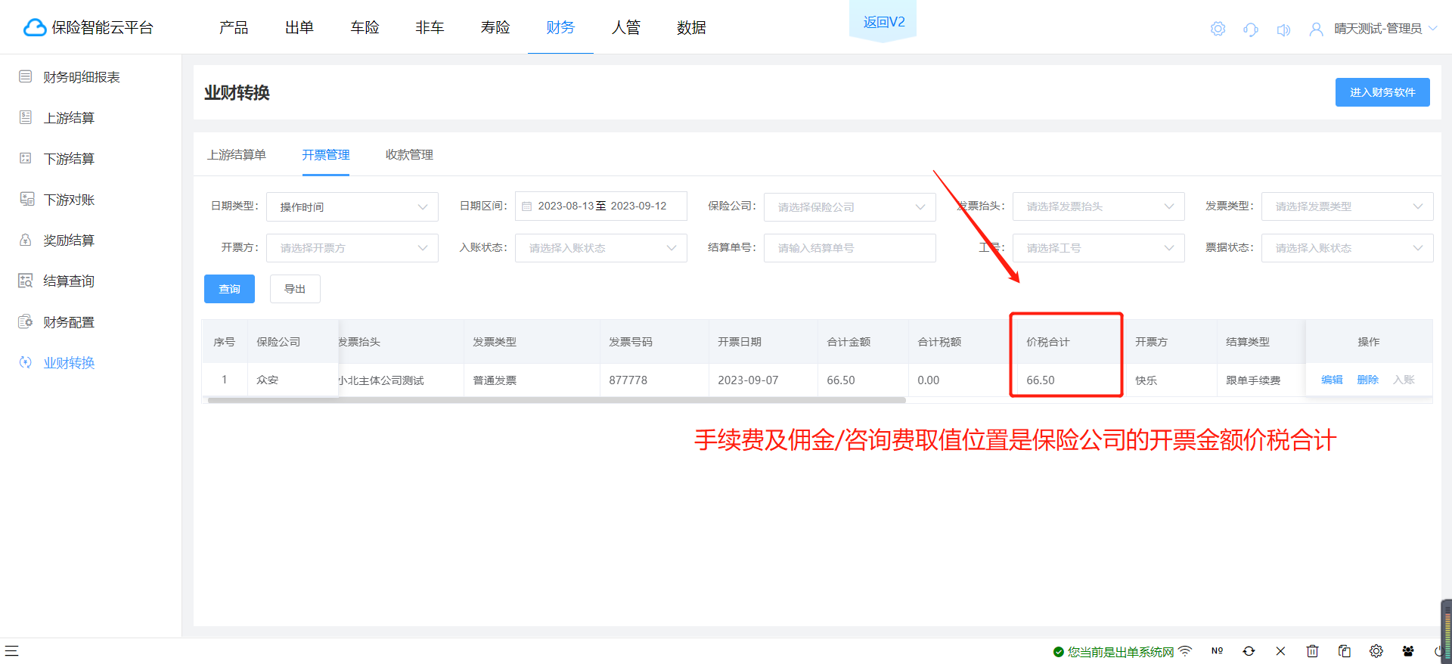
Task: Expand the 晴天测试-管理员 user menu
Action: [1385, 29]
